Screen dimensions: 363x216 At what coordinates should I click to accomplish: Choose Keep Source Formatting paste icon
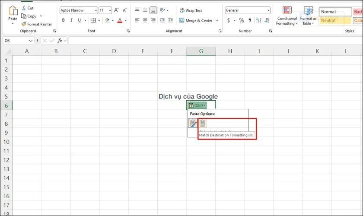[193, 123]
